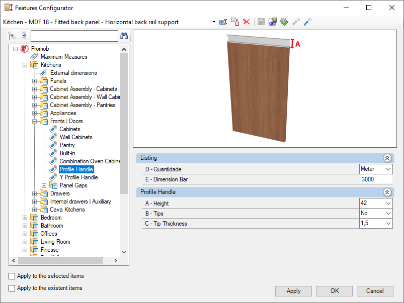Click the Apply button

(x=293, y=291)
